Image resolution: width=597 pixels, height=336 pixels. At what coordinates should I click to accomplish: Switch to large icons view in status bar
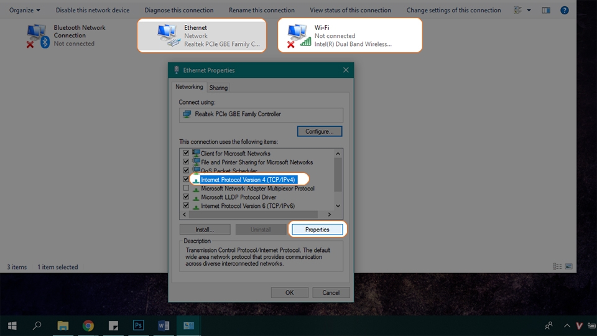pyautogui.click(x=569, y=266)
